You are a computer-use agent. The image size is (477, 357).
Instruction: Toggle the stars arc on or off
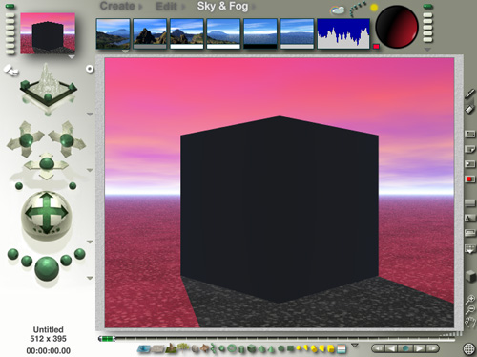point(357,10)
